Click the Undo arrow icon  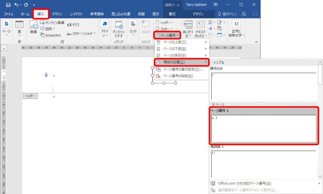16,5
